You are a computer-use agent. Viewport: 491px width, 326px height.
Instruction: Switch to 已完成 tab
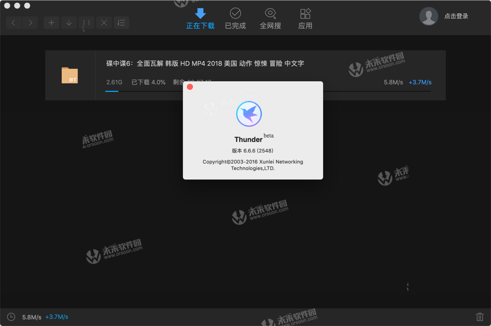[x=235, y=19]
